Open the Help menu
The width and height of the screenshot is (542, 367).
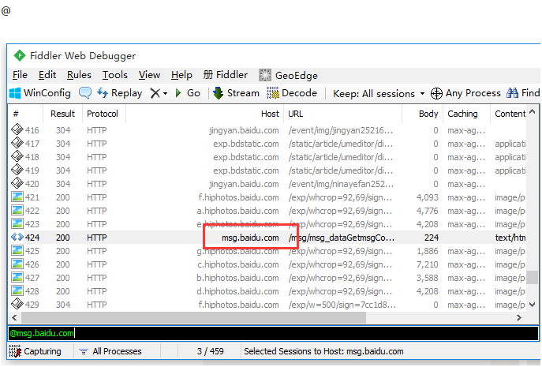[181, 75]
